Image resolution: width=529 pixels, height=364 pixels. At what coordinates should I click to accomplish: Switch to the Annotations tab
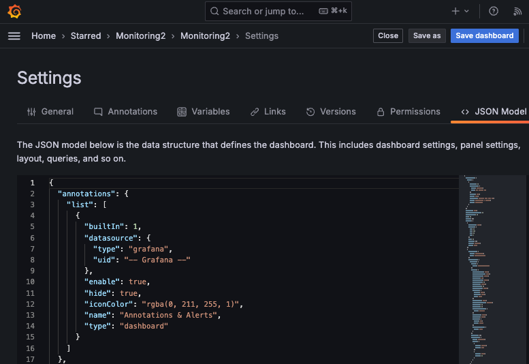(x=125, y=112)
